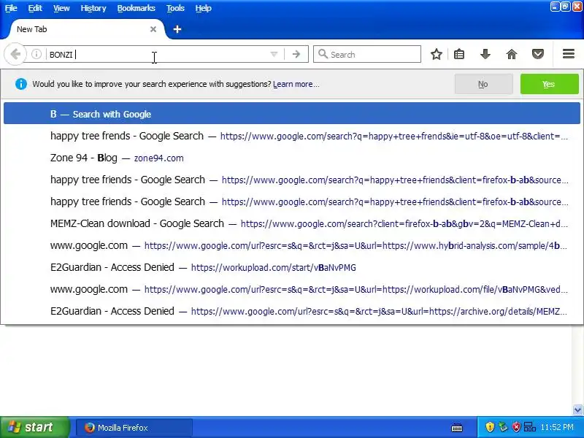
Task: Open the History menu
Action: (93, 8)
